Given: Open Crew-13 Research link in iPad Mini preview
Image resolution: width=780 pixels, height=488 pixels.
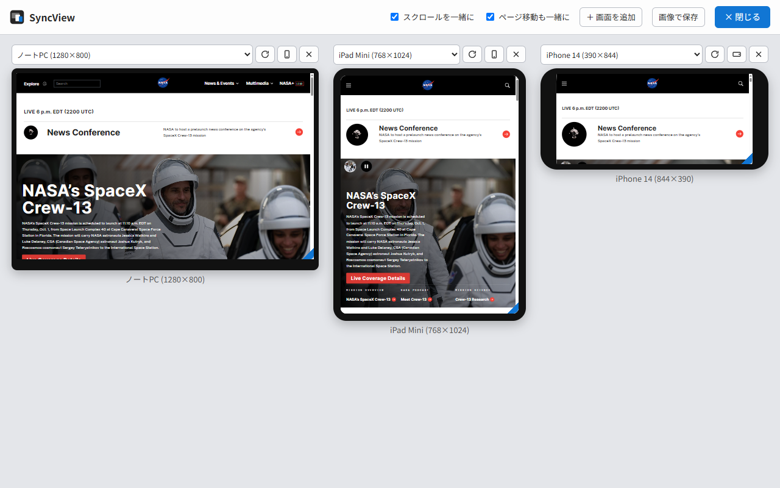Looking at the screenshot, I should click(x=475, y=300).
